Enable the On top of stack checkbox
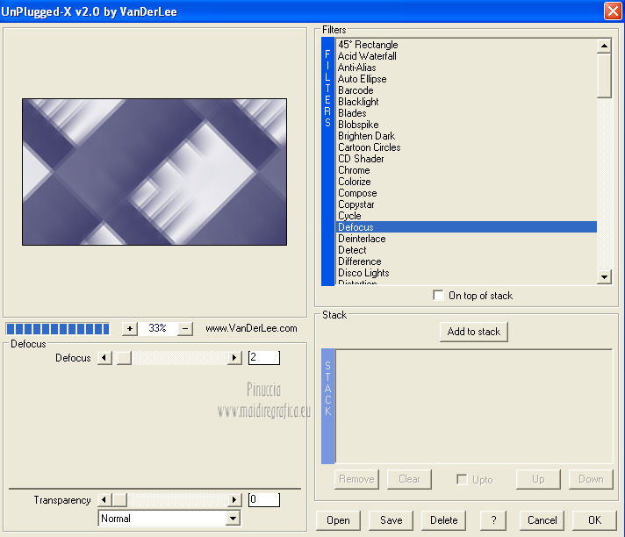This screenshot has width=625, height=537. pos(438,295)
